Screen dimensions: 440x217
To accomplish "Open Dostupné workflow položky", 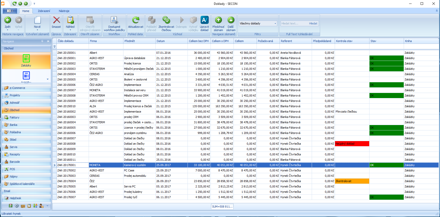I will click(114, 20).
